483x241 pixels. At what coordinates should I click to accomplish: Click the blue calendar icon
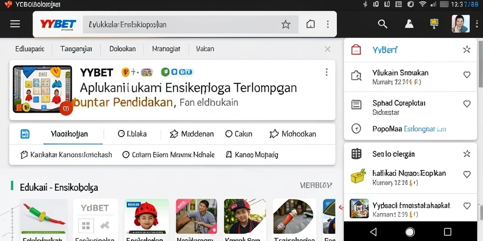[x=25, y=134]
